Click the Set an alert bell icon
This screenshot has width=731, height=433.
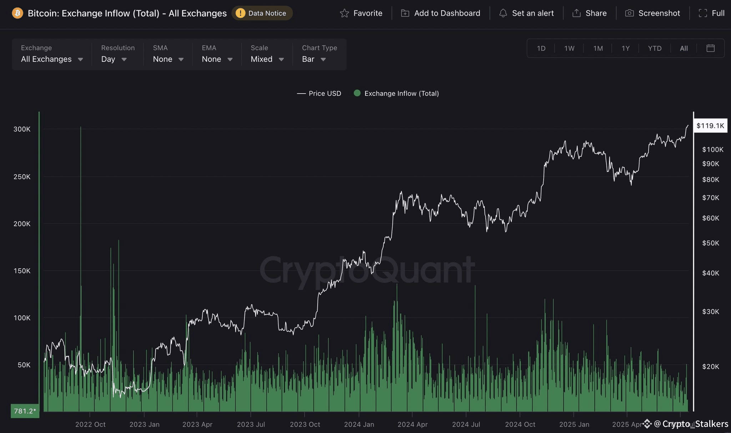pos(503,13)
